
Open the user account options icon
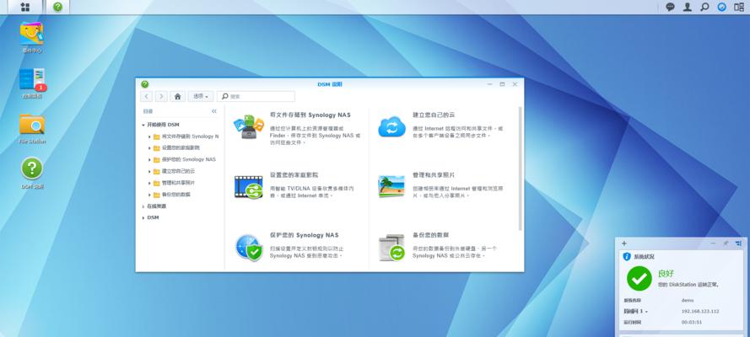tap(688, 7)
